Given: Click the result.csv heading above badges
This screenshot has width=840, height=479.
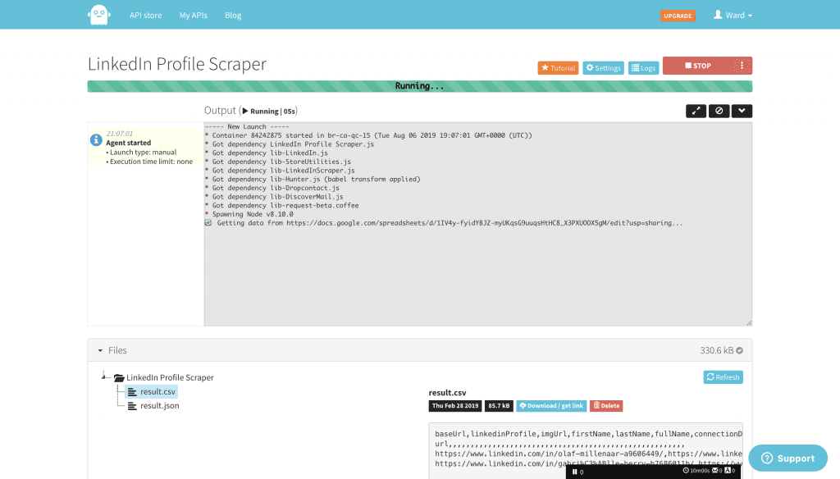Looking at the screenshot, I should click(x=447, y=393).
